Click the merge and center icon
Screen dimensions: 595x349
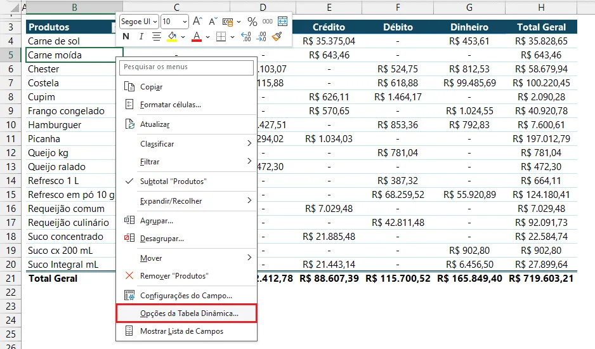click(283, 22)
